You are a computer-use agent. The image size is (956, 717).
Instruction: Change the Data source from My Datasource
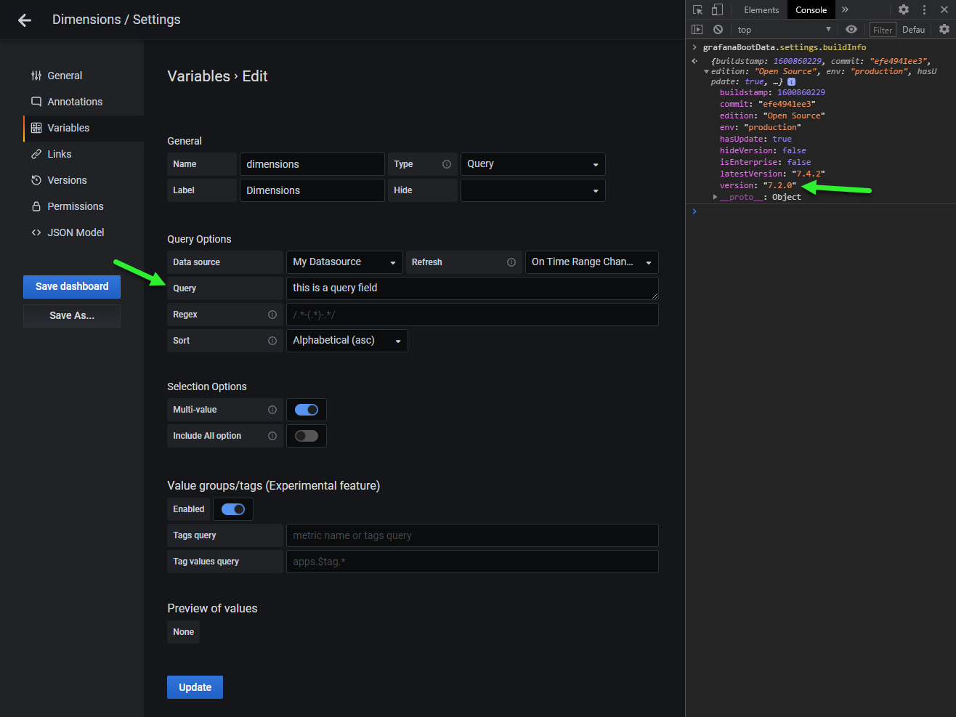(x=344, y=262)
